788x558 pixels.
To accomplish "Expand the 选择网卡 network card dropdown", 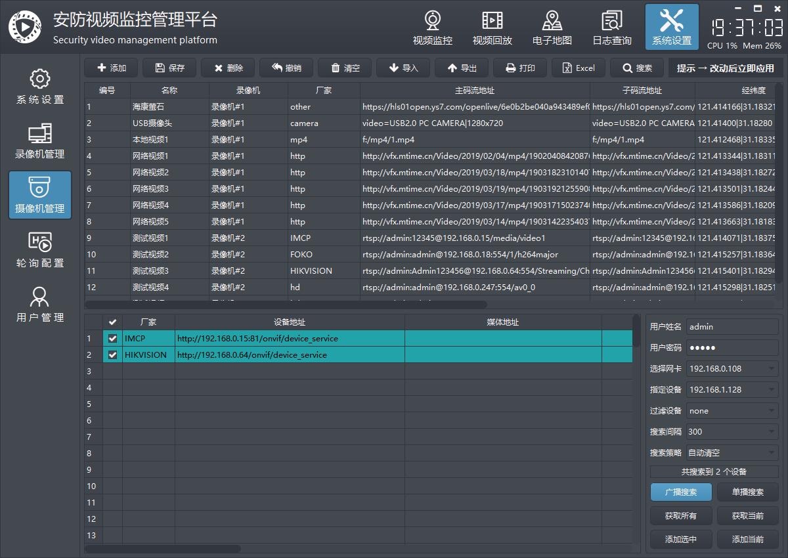I will click(x=732, y=369).
